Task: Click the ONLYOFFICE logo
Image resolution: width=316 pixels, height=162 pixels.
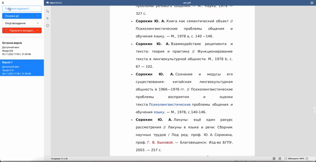Action: pos(54,3)
